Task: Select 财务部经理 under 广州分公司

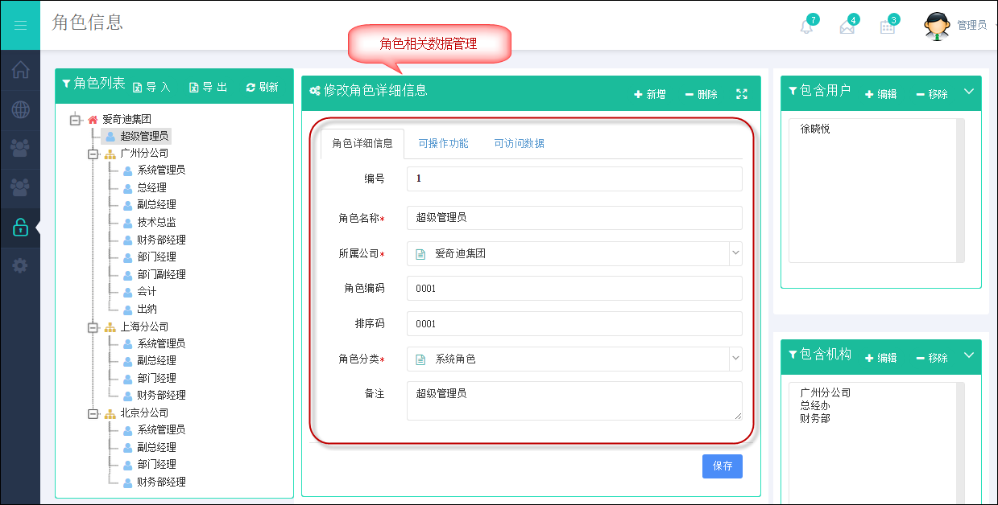Action: (161, 240)
